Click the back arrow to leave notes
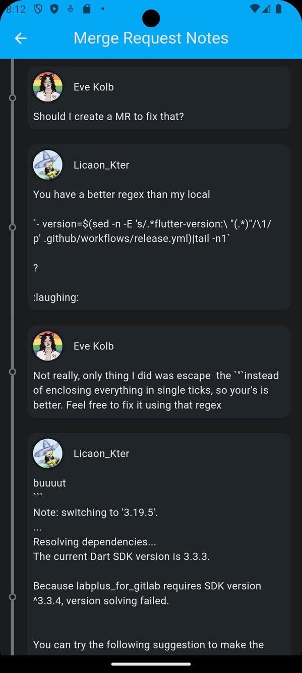The image size is (302, 673). [x=20, y=38]
